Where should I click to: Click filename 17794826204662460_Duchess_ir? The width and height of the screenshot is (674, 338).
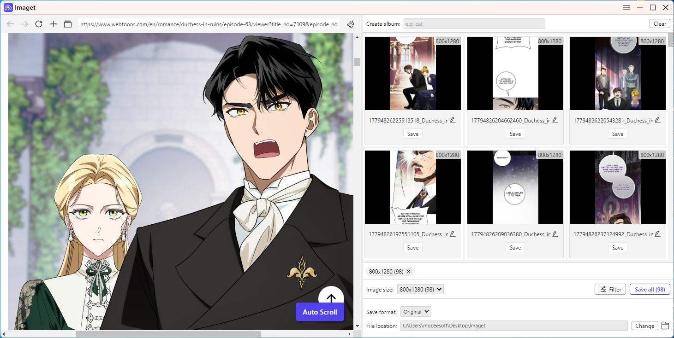(510, 120)
